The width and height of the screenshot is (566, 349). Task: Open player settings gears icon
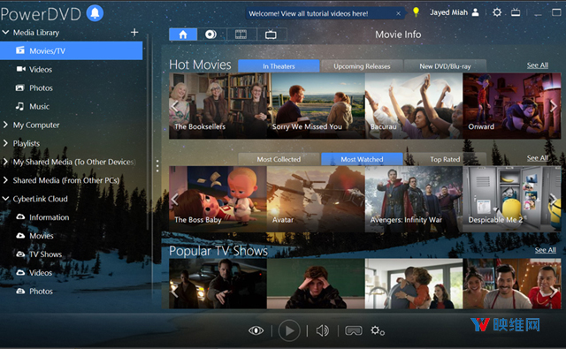[378, 330]
